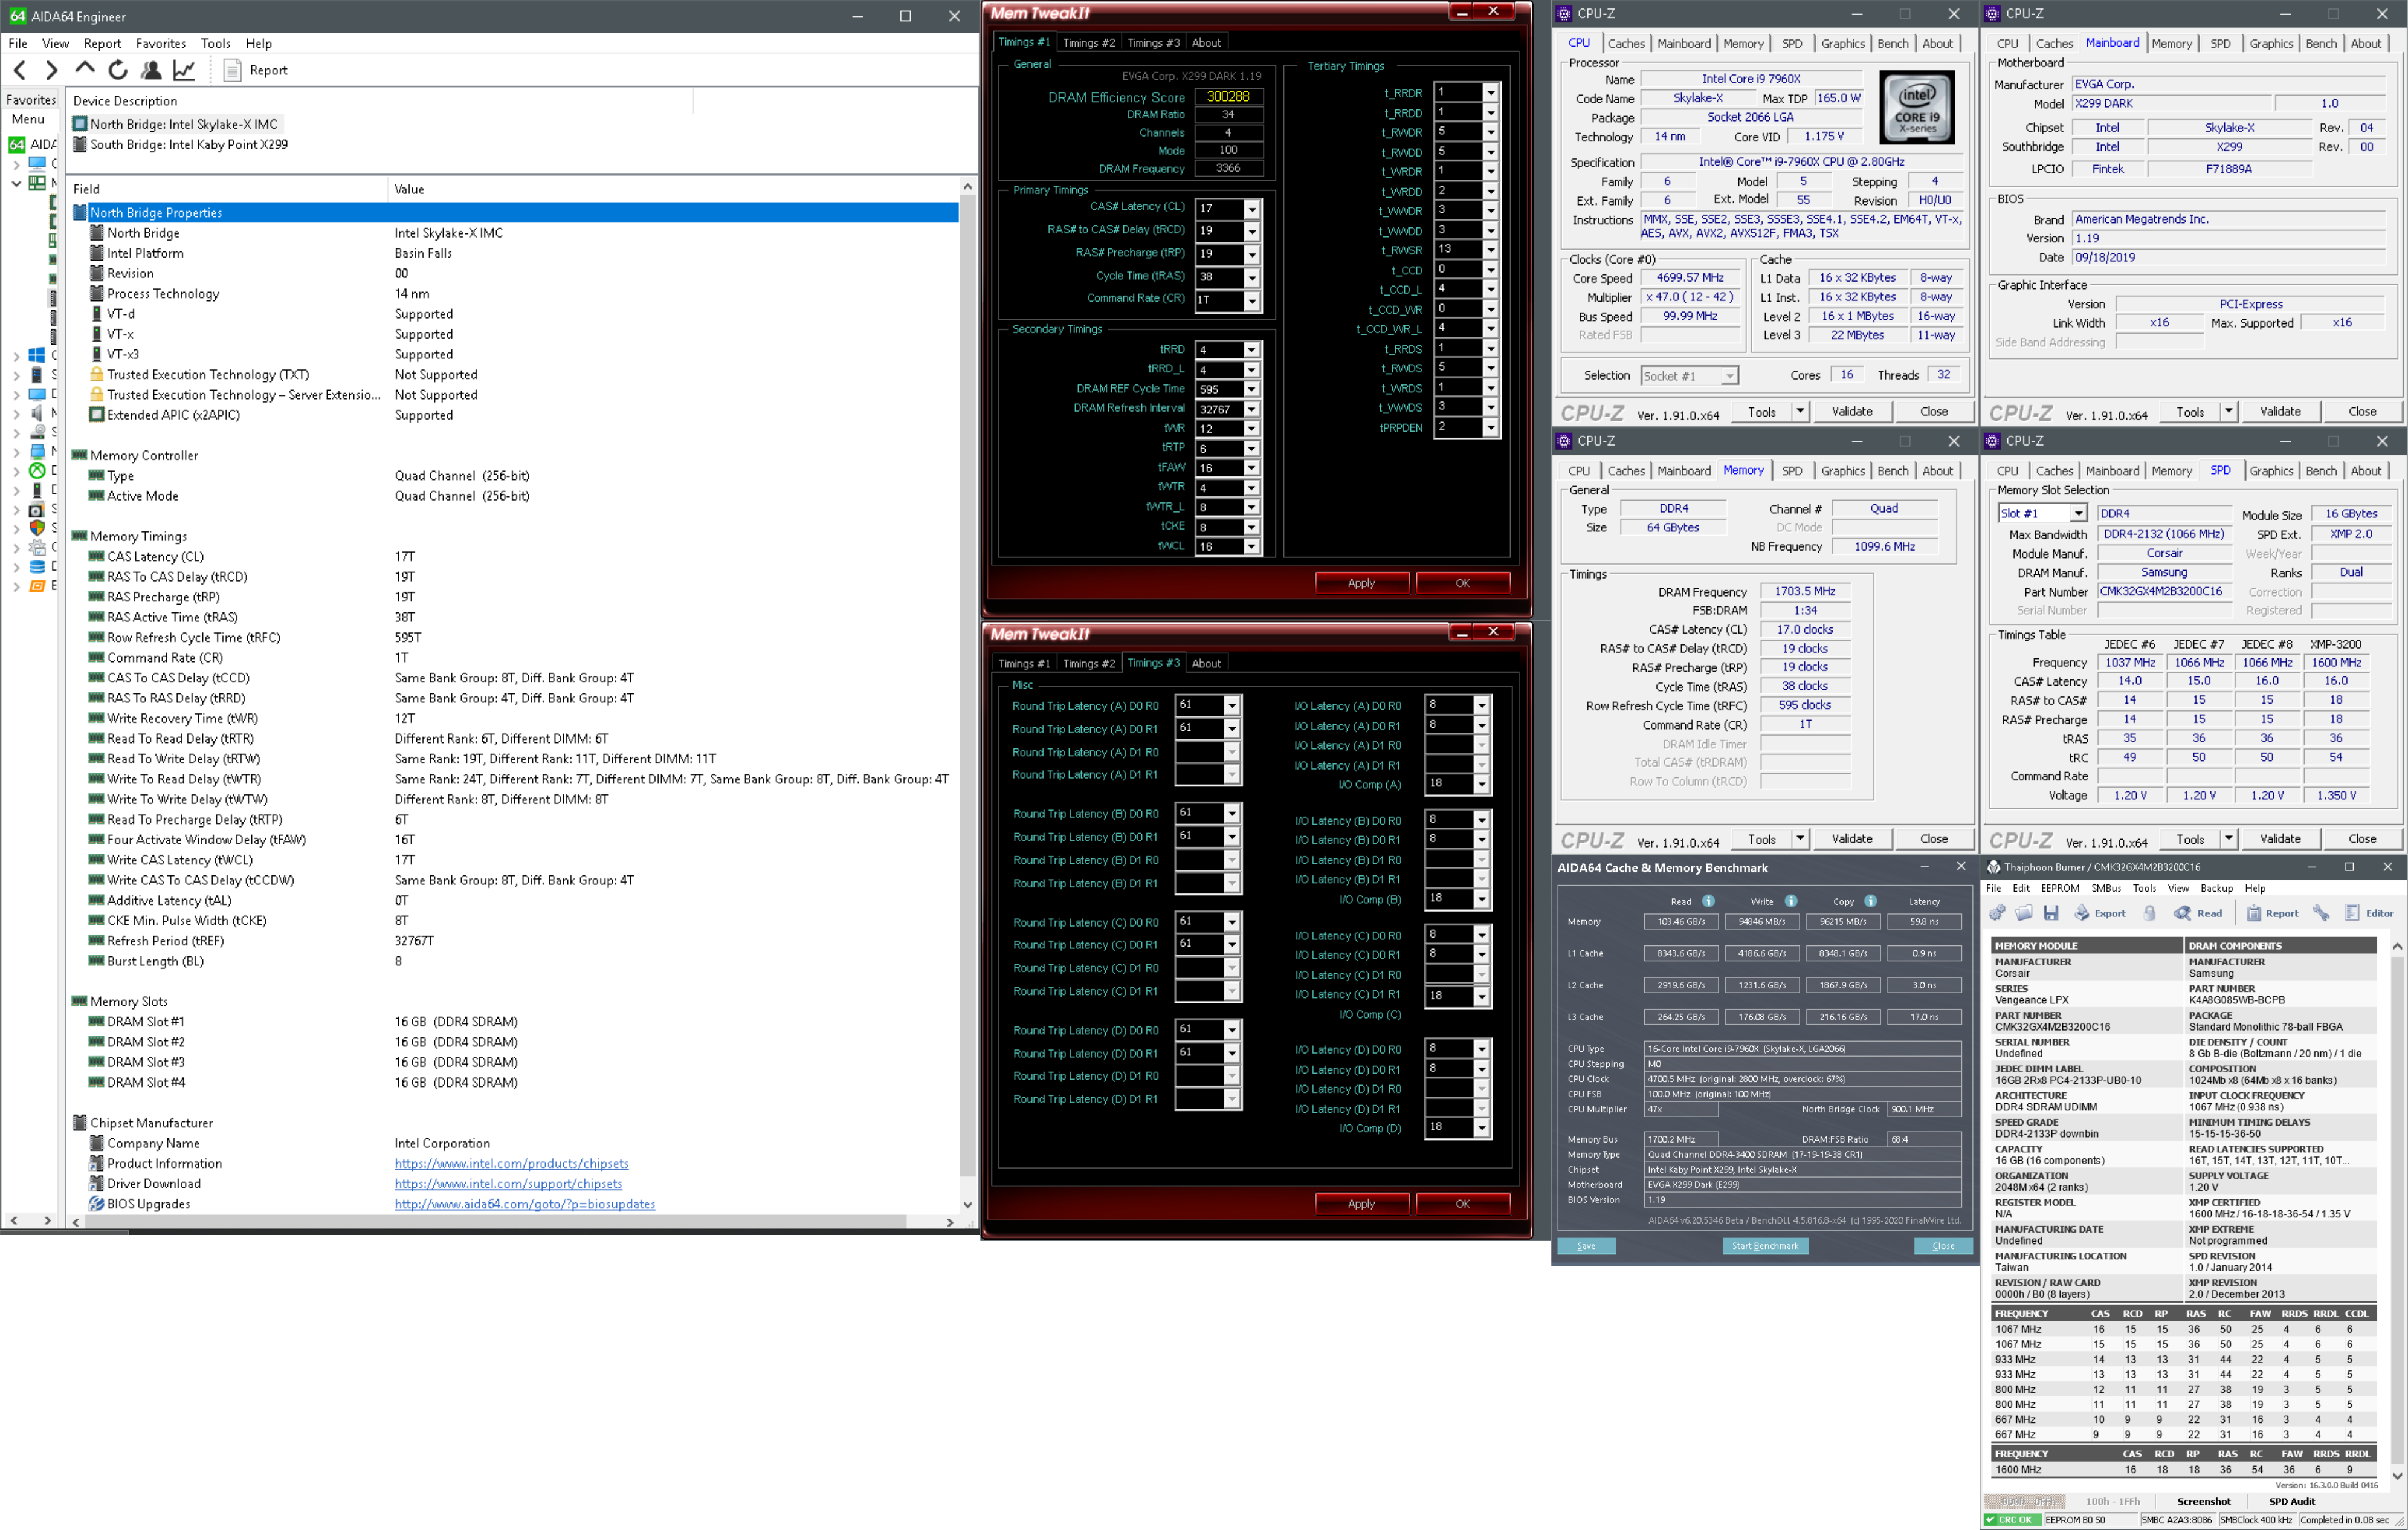Expand the DRAM REF Cycle Time dropdown

click(x=1251, y=389)
